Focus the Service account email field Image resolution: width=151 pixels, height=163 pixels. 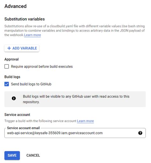(x=75, y=133)
